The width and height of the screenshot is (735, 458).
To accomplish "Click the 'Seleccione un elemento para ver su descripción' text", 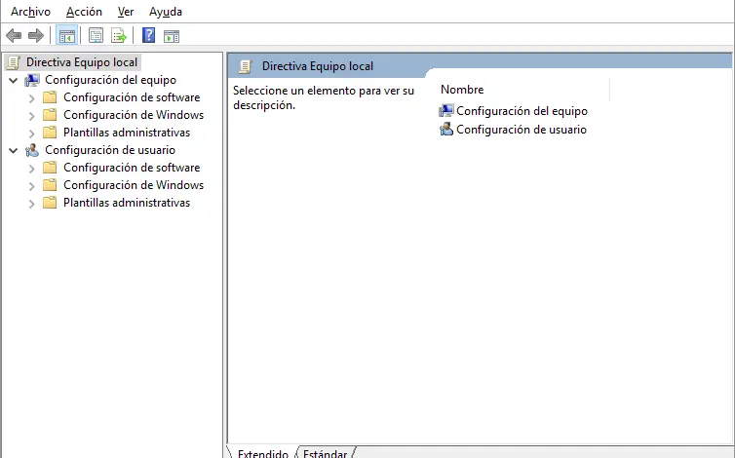I will tap(324, 98).
